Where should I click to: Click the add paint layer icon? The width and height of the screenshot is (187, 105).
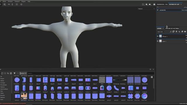point(176,32)
